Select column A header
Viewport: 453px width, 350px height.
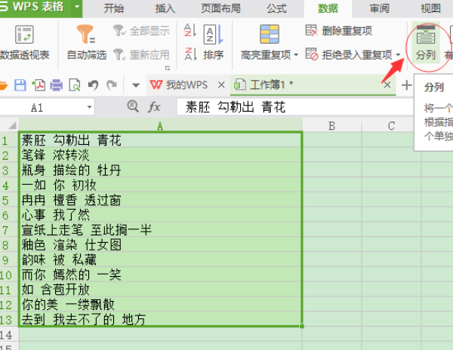160,125
